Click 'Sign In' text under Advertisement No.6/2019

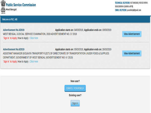pyautogui.click(x=7, y=62)
